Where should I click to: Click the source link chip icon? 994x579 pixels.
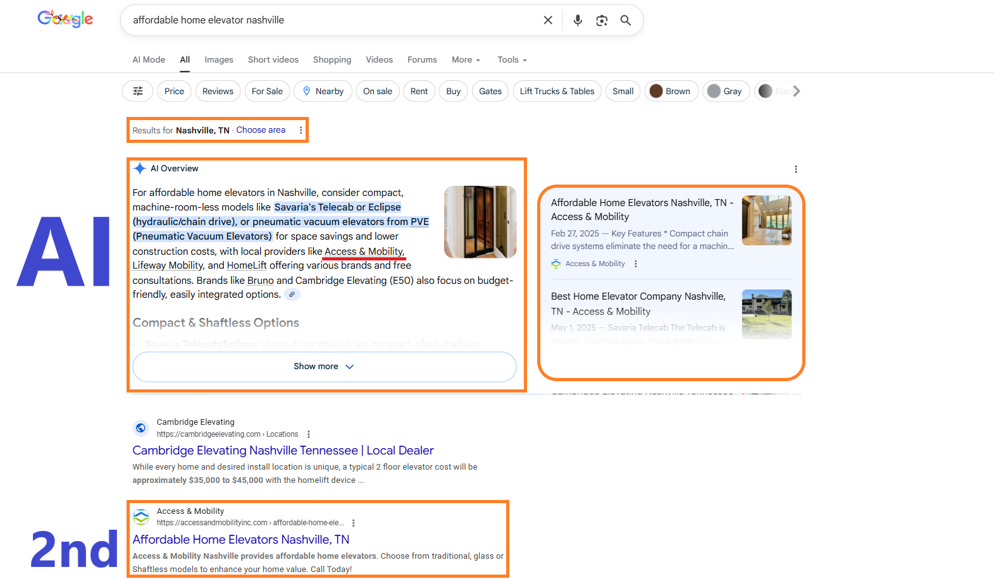point(292,295)
